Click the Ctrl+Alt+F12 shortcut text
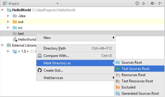 pyautogui.click(x=102, y=48)
